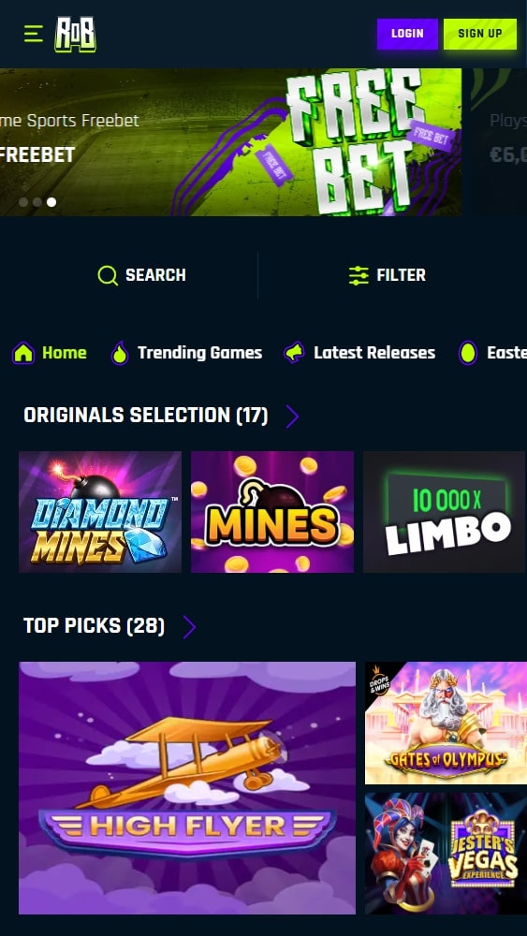Click the Latest Releases megaphone icon

[294, 353]
